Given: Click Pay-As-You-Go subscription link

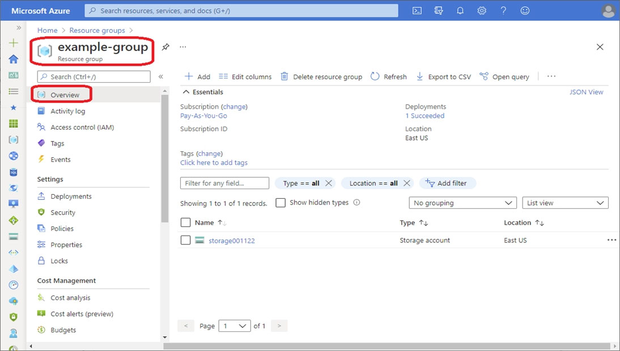Looking at the screenshot, I should pyautogui.click(x=203, y=115).
